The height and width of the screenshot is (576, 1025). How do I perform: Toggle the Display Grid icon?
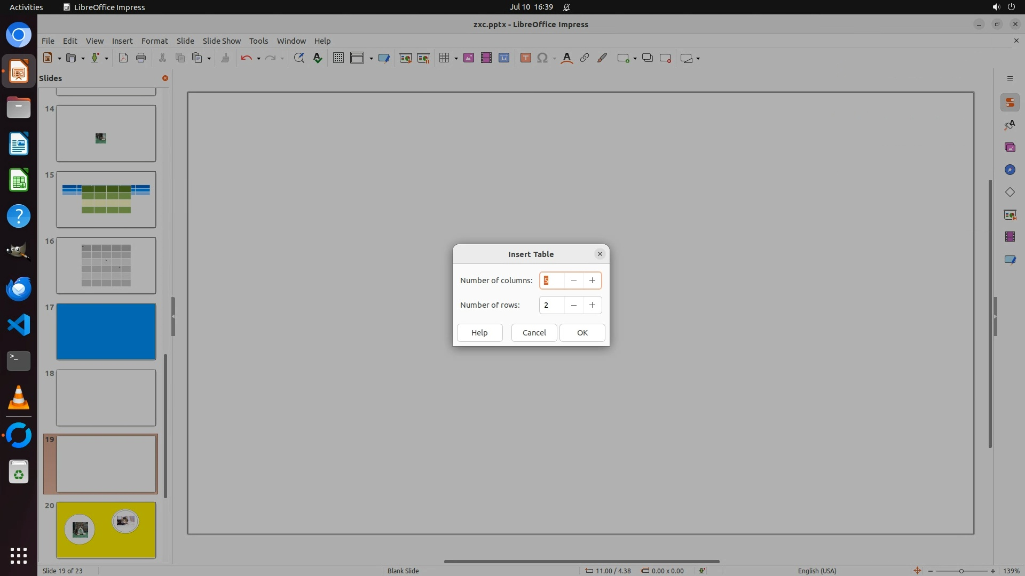point(338,58)
